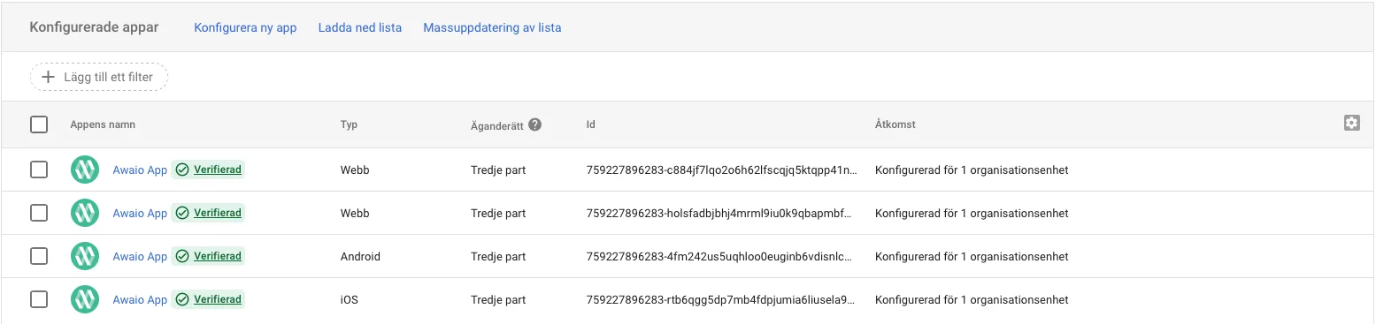Viewport: 1376px width, 324px height.
Task: Add a filter with Lägg till ett filter
Action: (99, 77)
